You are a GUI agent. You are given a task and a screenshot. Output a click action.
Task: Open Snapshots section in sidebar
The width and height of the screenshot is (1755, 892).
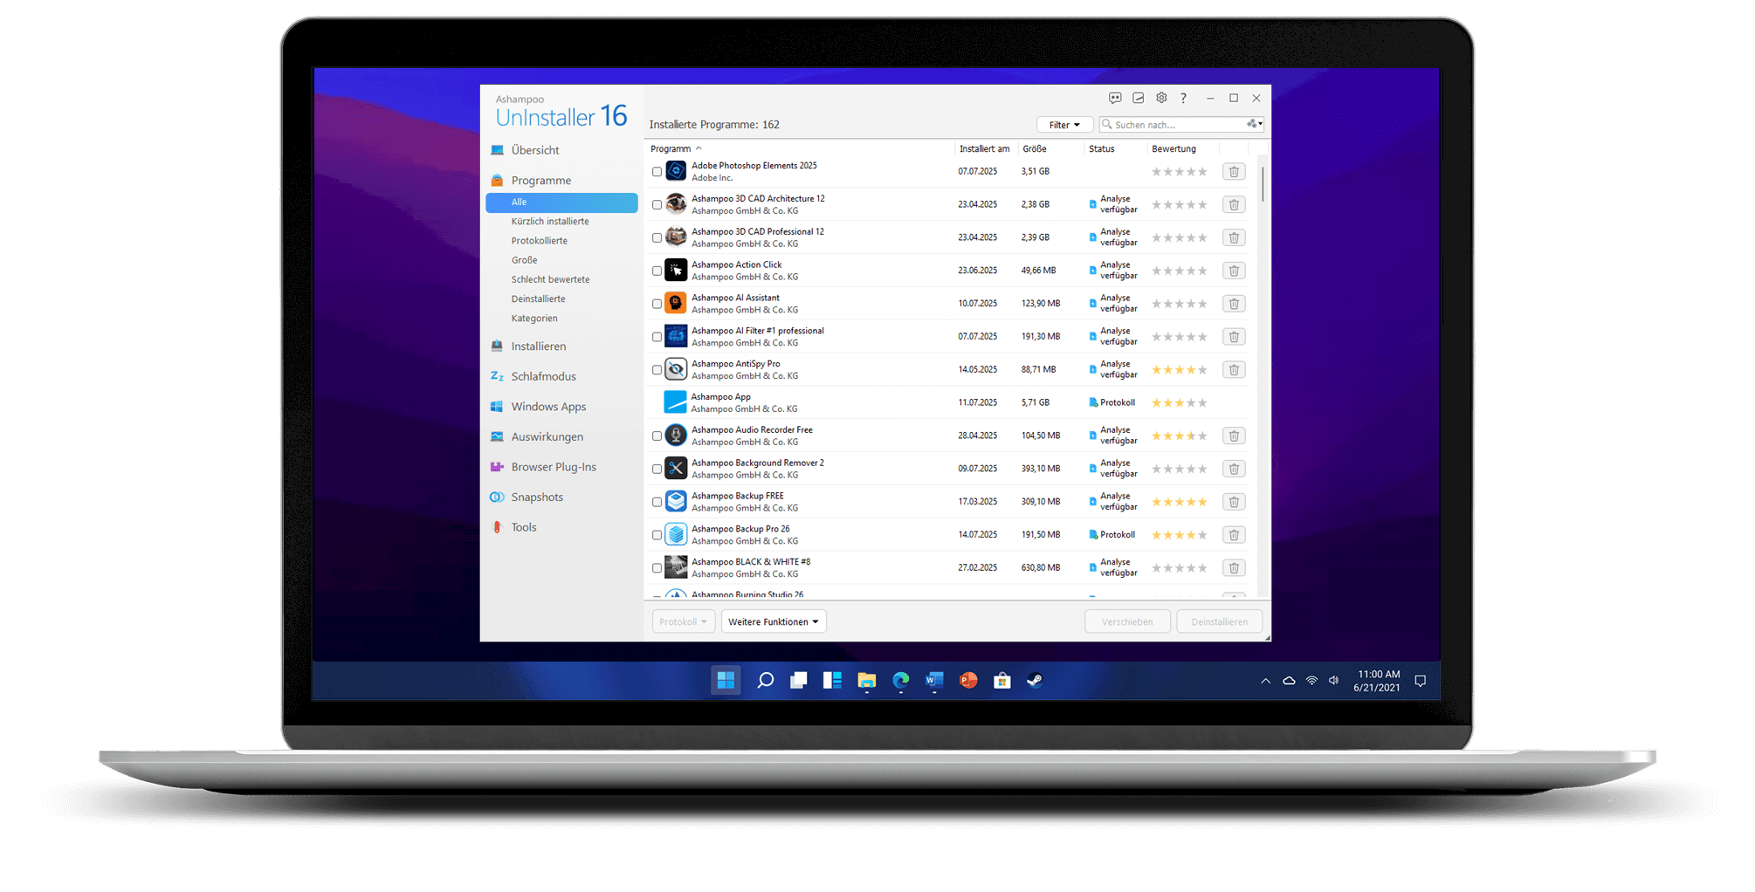(536, 497)
